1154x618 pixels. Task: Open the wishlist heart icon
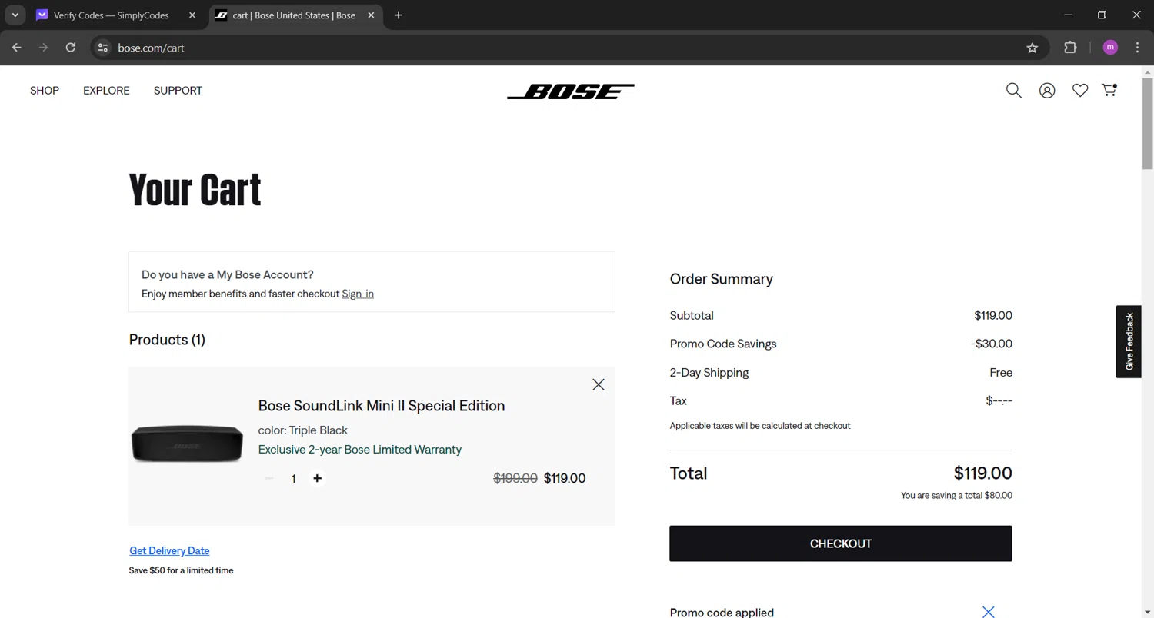[1080, 91]
